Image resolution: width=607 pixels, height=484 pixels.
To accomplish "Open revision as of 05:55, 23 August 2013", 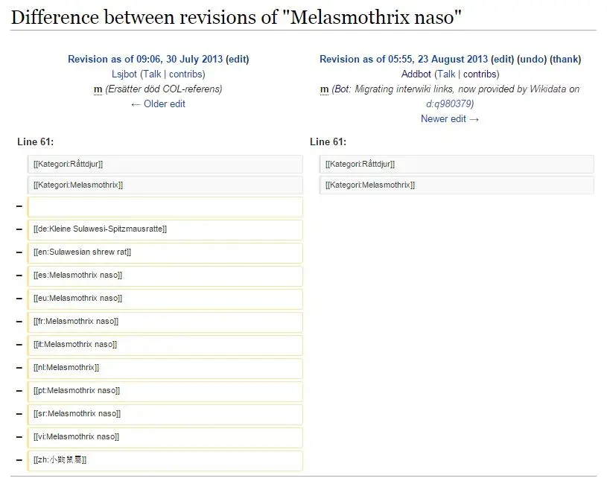I will tap(404, 59).
